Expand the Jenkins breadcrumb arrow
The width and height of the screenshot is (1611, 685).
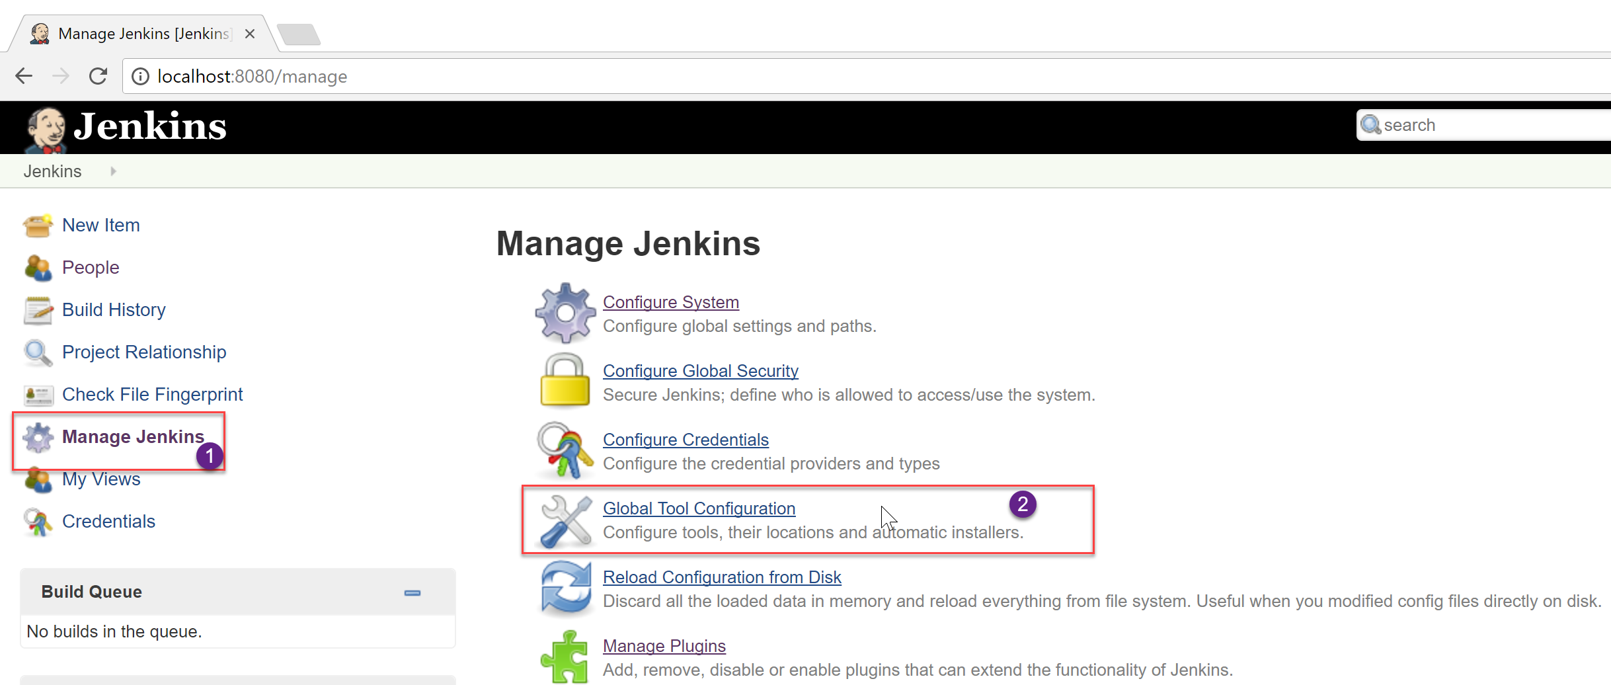click(x=113, y=171)
